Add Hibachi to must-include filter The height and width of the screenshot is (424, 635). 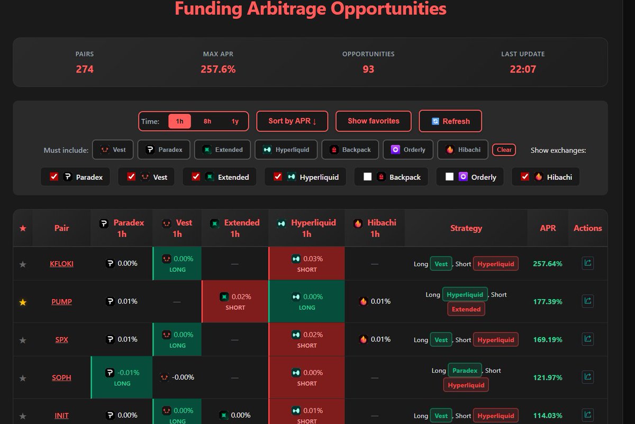[x=463, y=150]
